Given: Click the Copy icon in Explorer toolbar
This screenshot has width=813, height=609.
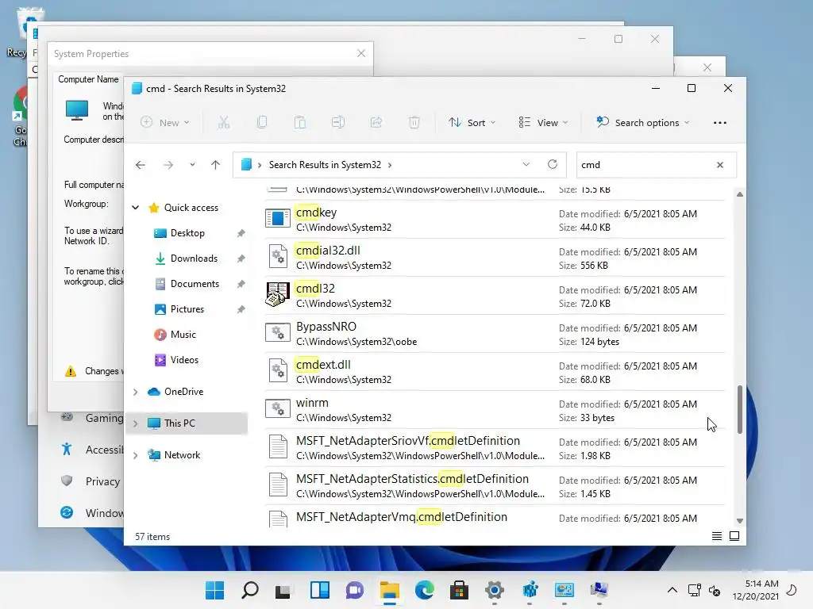Looking at the screenshot, I should coord(262,123).
